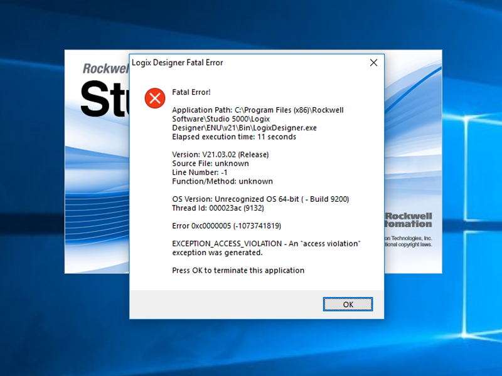Close the Logix Designer Fatal Error dialog
This screenshot has width=502, height=376.
tap(373, 63)
